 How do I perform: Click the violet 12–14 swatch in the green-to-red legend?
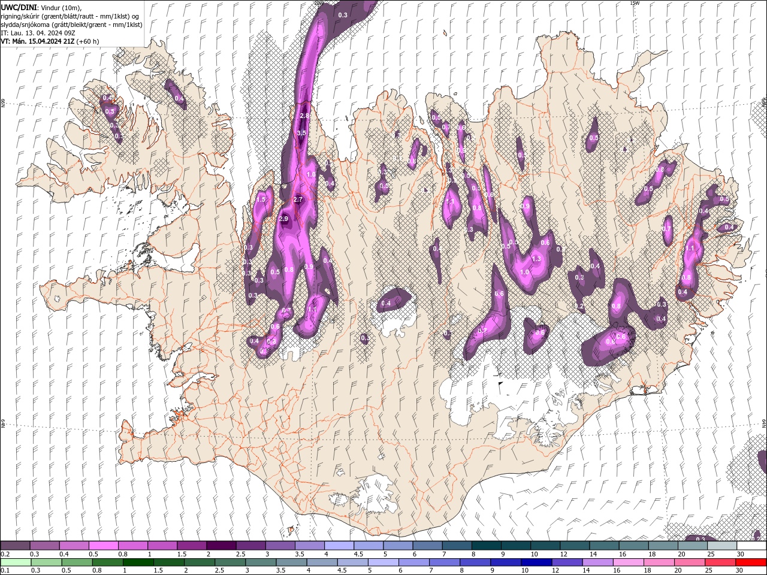tap(567, 562)
